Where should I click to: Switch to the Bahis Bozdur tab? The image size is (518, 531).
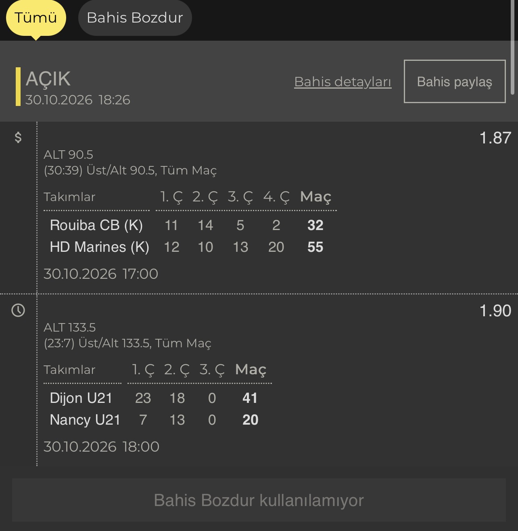click(x=135, y=18)
